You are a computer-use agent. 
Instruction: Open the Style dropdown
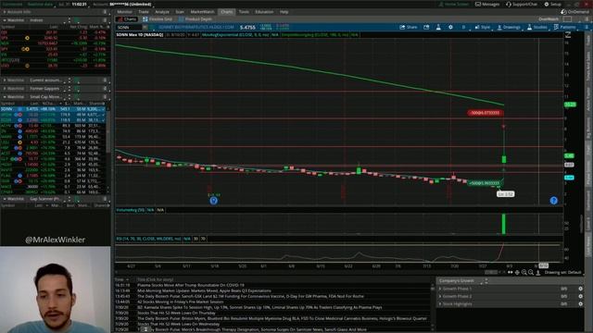(482, 27)
